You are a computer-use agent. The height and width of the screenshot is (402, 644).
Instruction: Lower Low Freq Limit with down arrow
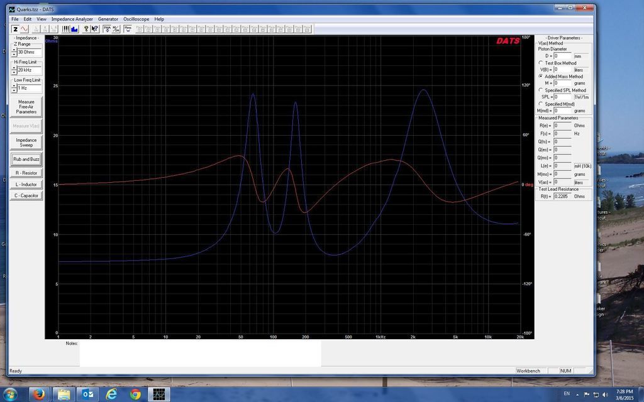pyautogui.click(x=14, y=90)
